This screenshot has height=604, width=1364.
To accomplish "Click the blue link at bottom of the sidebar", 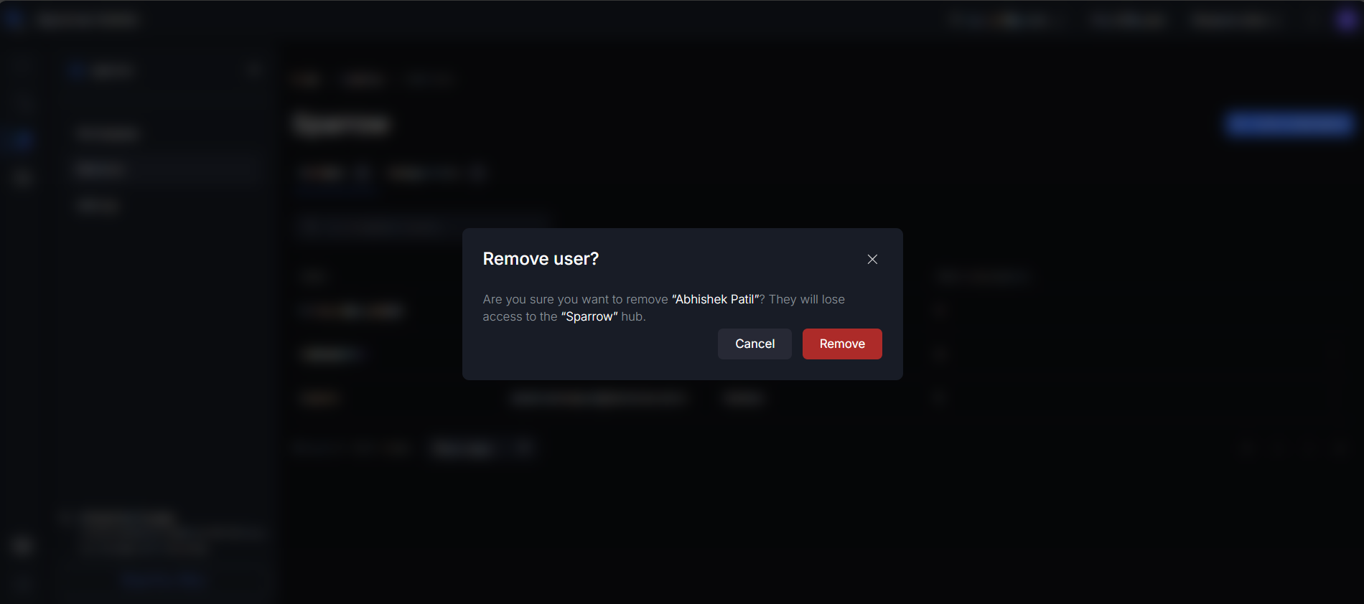I will [x=164, y=580].
